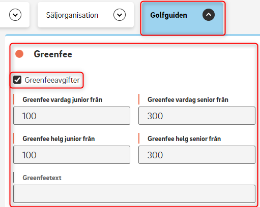The width and height of the screenshot is (260, 207).
Task: Click the 'Greenfee helg senior från' label
Action: (184, 139)
